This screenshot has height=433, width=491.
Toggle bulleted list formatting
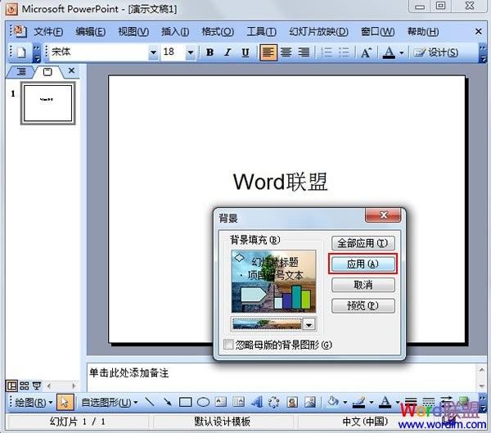point(345,52)
